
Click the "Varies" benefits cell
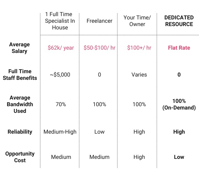139,75
